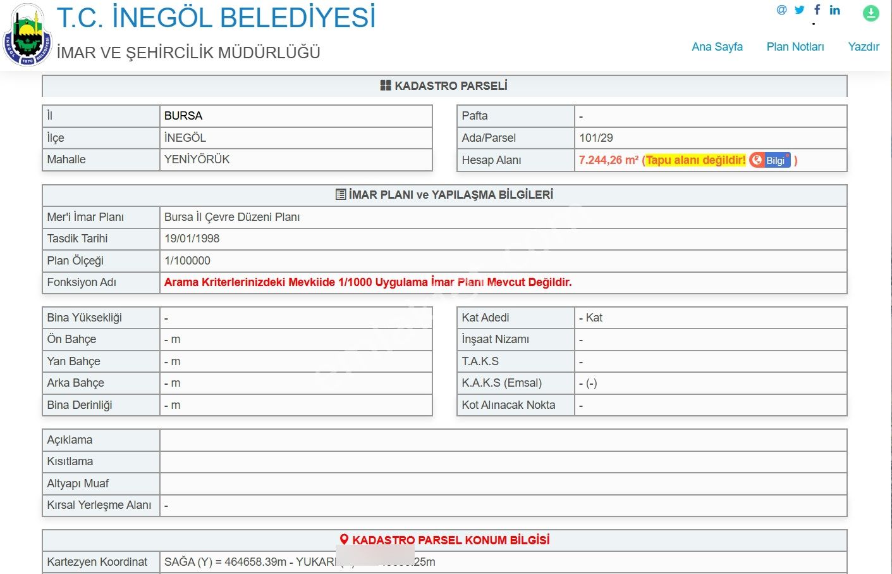Click the grid icon beside KADASTRO PARSELİ
The width and height of the screenshot is (892, 574).
pos(385,85)
